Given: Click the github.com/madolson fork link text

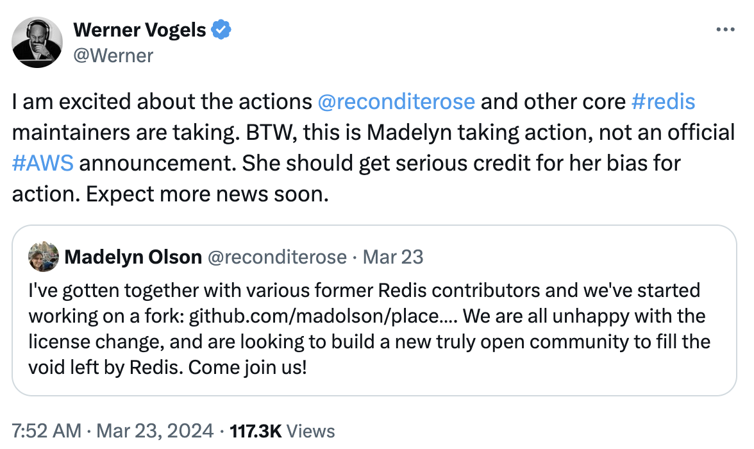Looking at the screenshot, I should [x=324, y=316].
